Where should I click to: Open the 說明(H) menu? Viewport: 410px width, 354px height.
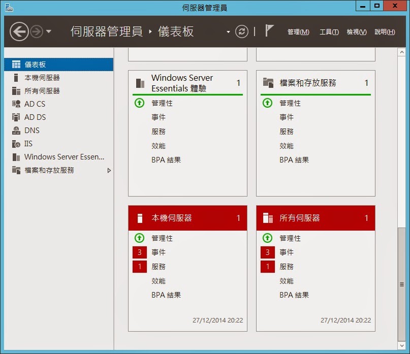[385, 32]
